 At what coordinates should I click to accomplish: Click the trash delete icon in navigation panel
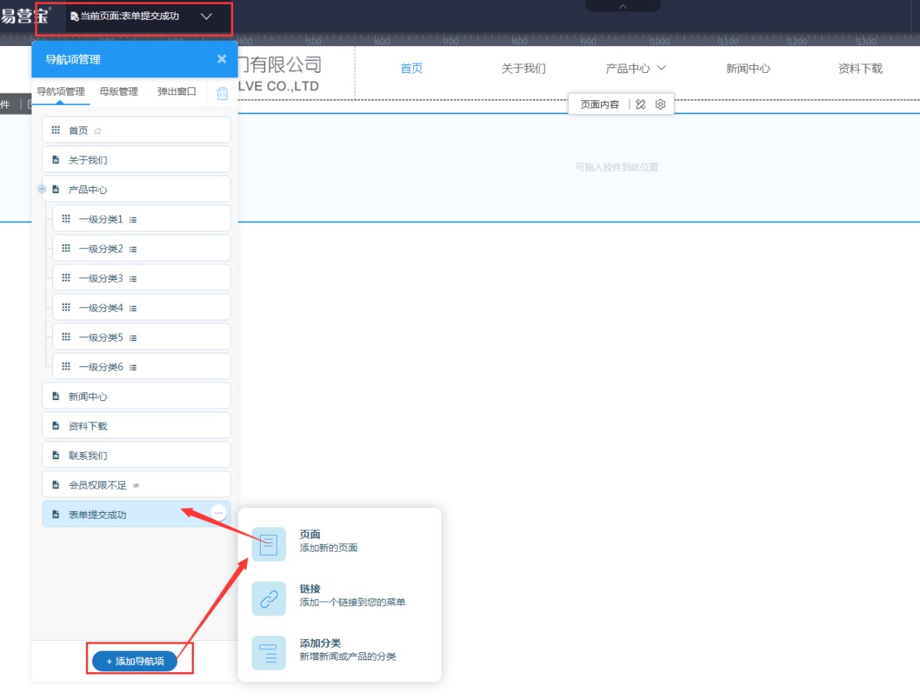(x=222, y=94)
